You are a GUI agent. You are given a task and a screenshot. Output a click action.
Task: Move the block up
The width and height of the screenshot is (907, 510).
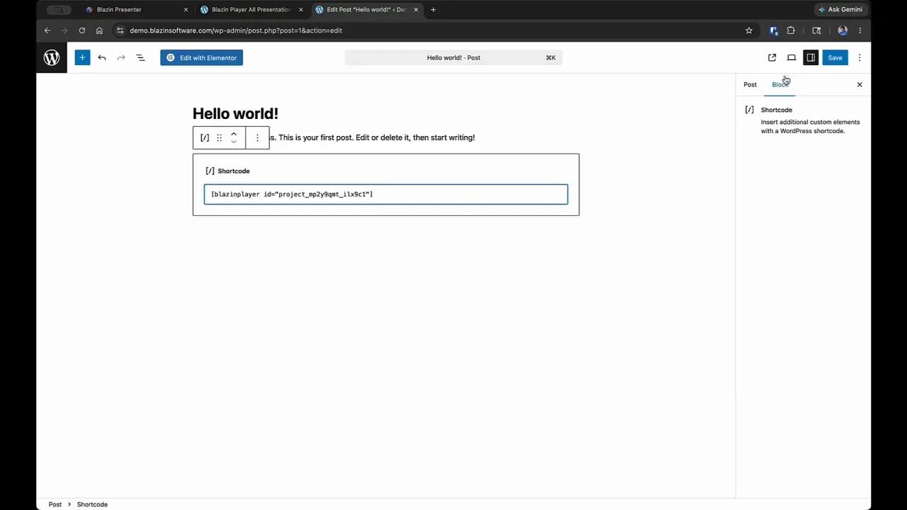pos(234,133)
